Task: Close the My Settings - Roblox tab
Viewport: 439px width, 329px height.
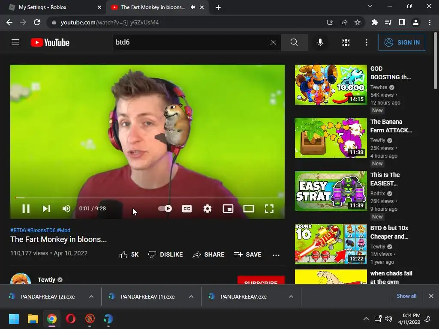Action: [99, 7]
